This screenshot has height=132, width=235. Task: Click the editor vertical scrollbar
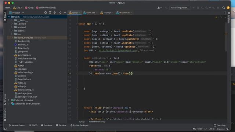click(x=226, y=37)
